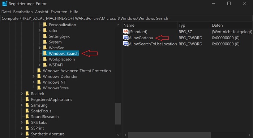Viewport: 253px width, 138px height.
Task: Click the tree pane scroll down arrow
Action: click(118, 135)
